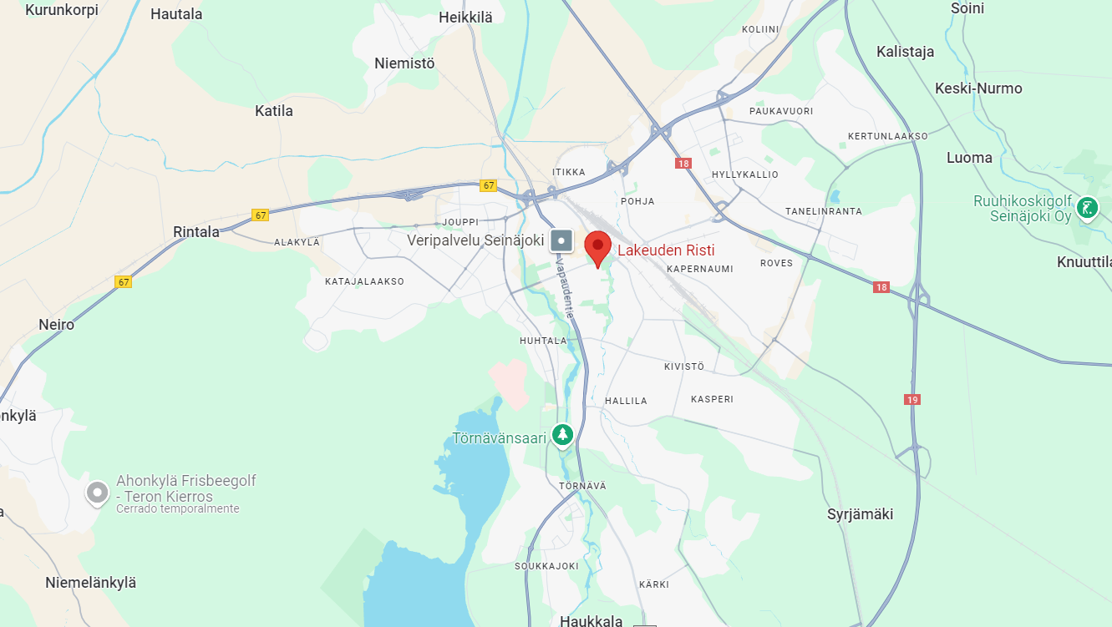Open the Törnävänsaari green park icon
1112x627 pixels.
[x=563, y=435]
